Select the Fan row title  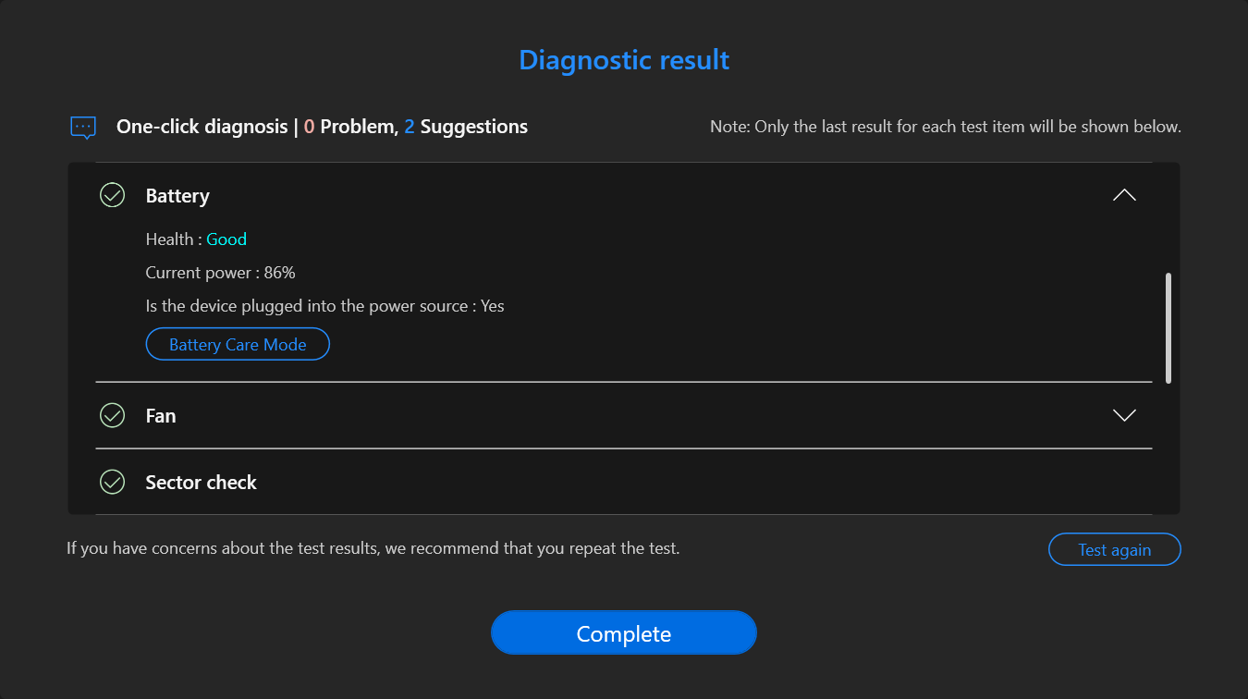[x=161, y=416]
